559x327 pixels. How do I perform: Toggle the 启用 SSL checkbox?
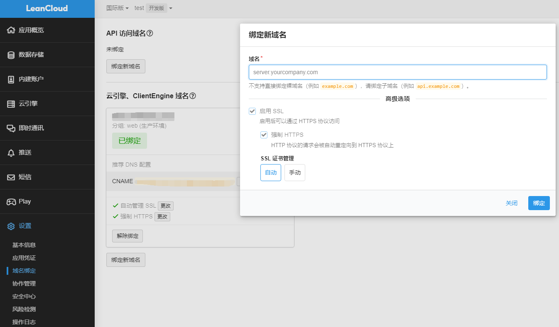(x=252, y=111)
